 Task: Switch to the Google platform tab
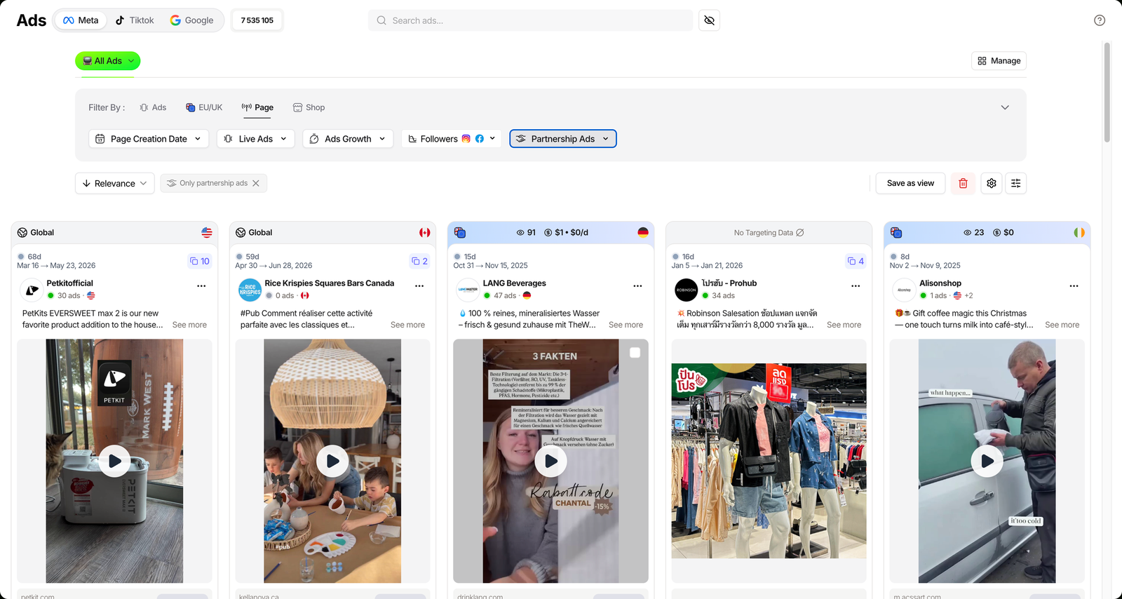point(192,20)
